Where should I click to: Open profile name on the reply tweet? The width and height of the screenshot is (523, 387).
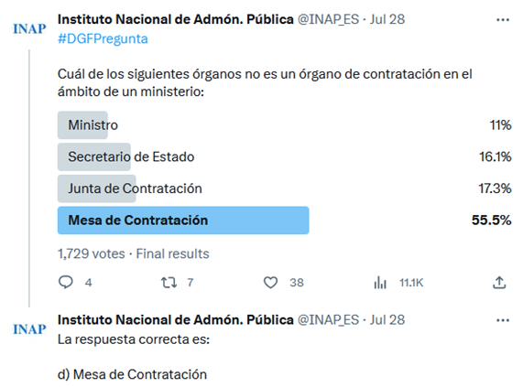(176, 319)
